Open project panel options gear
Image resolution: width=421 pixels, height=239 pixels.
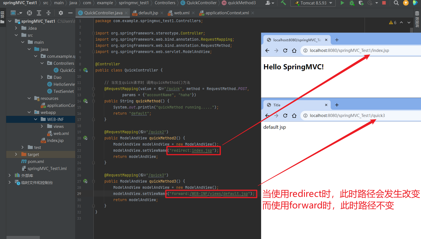pos(61,13)
